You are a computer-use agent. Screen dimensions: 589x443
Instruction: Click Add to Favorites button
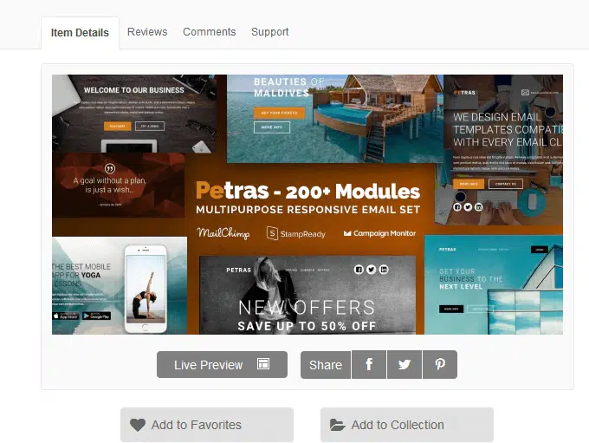207,425
